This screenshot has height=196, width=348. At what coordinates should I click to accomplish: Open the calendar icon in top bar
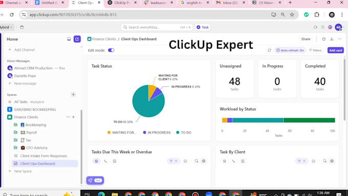tap(21, 27)
